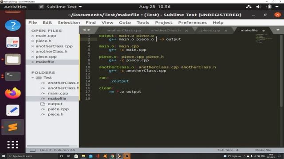Click Line 2, Column 24 status text
Screen dimensions: 284x159
tap(57, 150)
